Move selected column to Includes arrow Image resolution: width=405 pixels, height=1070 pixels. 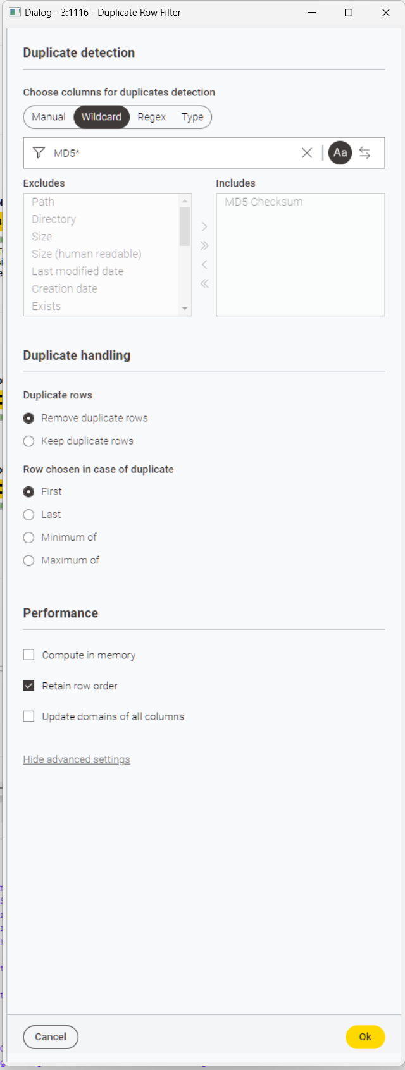tap(204, 226)
